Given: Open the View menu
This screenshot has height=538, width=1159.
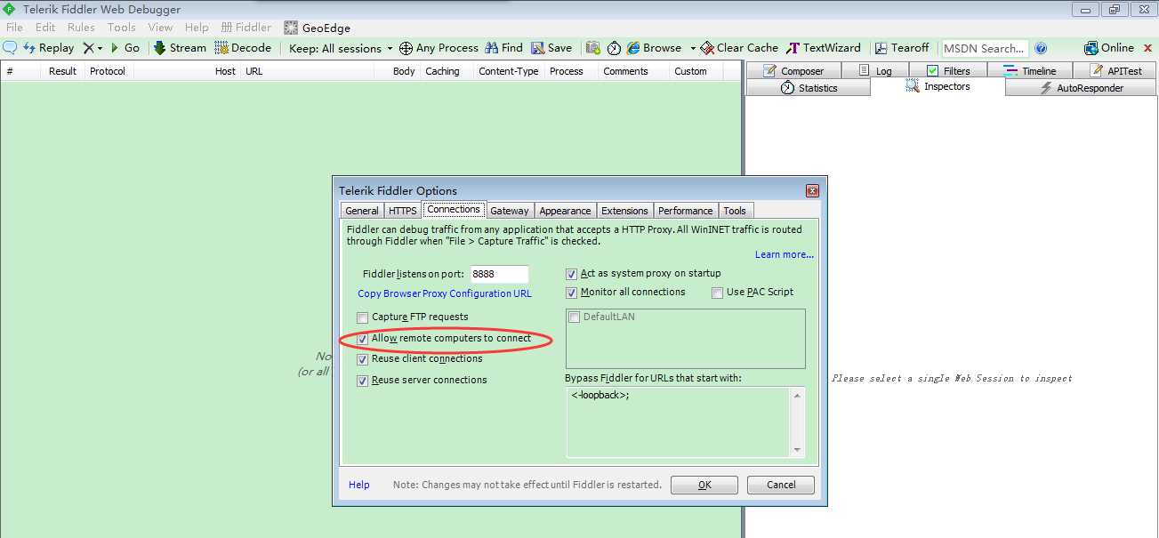Looking at the screenshot, I should (161, 28).
